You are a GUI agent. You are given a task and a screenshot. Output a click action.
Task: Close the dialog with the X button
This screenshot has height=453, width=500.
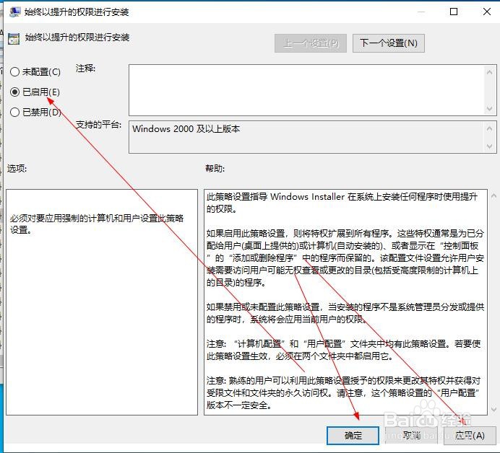pyautogui.click(x=486, y=12)
